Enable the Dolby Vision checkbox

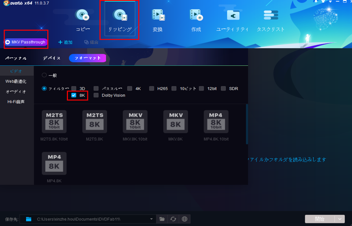pos(96,95)
